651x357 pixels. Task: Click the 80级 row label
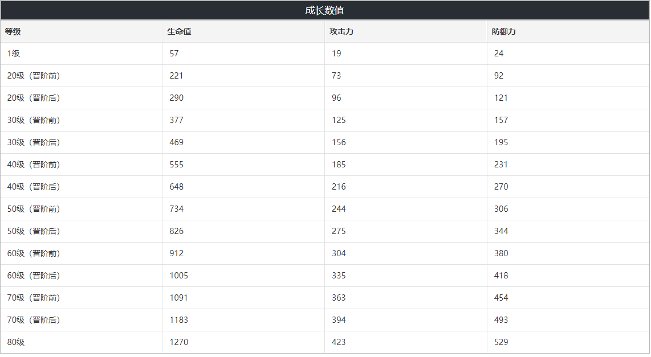click(16, 342)
